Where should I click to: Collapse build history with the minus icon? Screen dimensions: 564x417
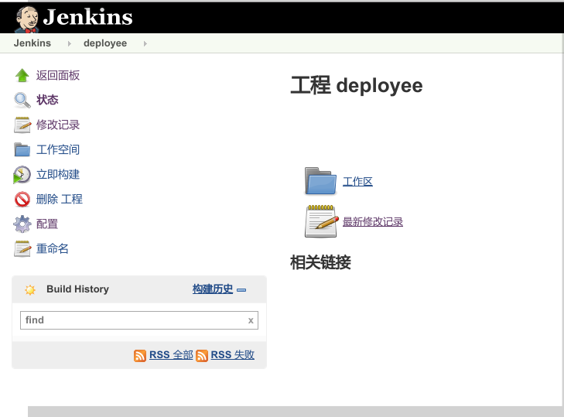coord(241,290)
